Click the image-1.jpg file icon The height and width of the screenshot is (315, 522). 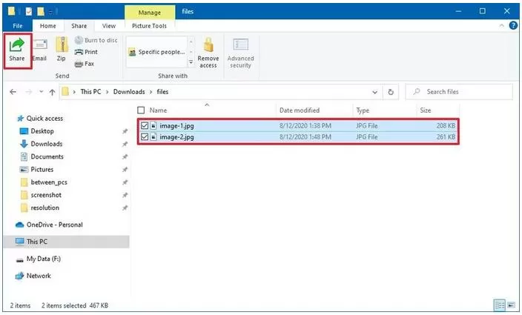coord(153,126)
